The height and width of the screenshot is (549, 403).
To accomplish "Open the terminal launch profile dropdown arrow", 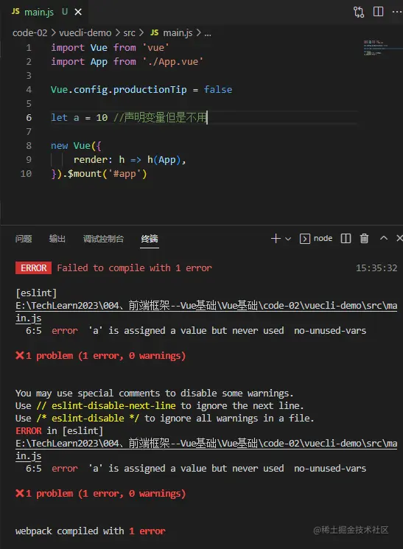I will tap(288, 239).
